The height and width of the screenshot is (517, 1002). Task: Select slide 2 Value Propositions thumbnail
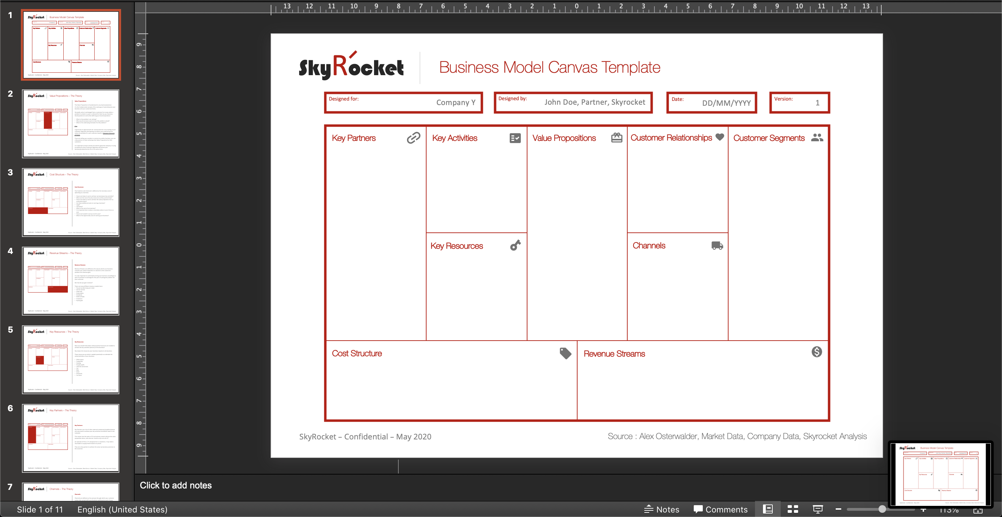click(71, 124)
